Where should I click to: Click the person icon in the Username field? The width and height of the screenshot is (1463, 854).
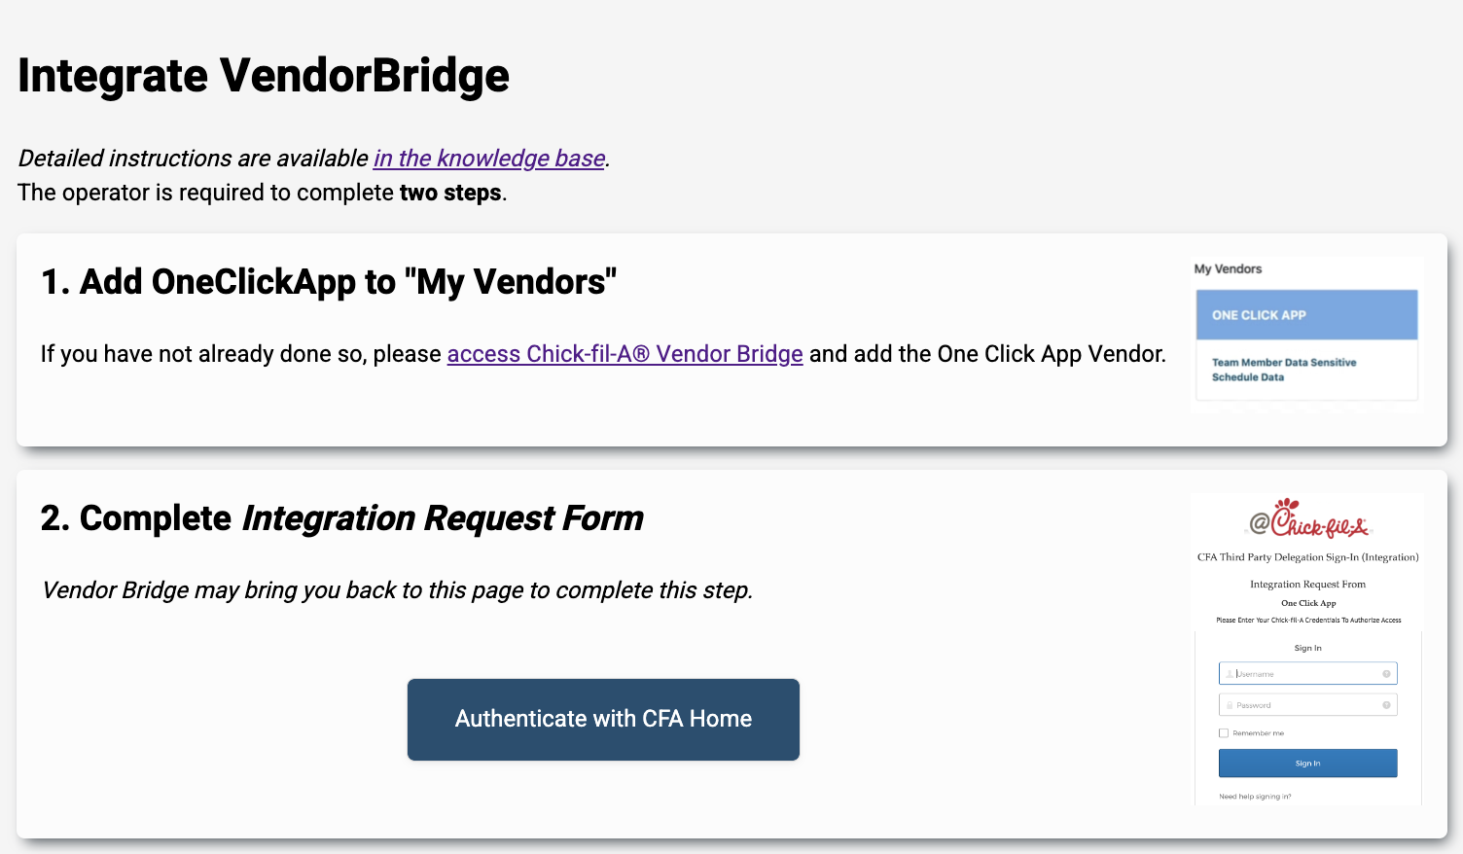tap(1229, 673)
